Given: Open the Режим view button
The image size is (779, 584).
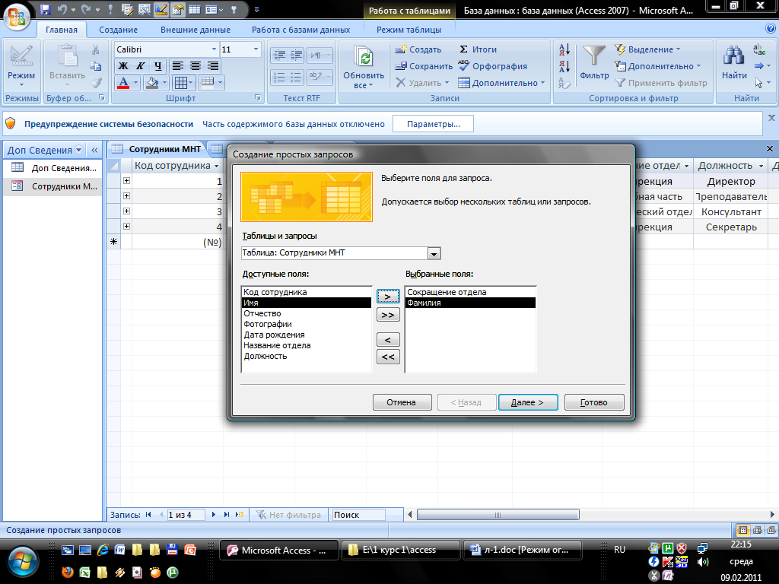Looking at the screenshot, I should [21, 67].
